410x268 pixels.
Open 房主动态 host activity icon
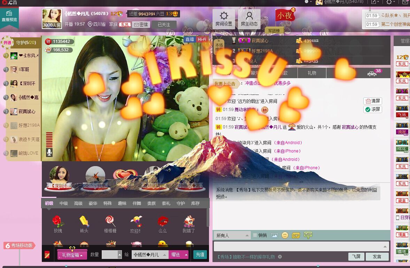coord(249,18)
